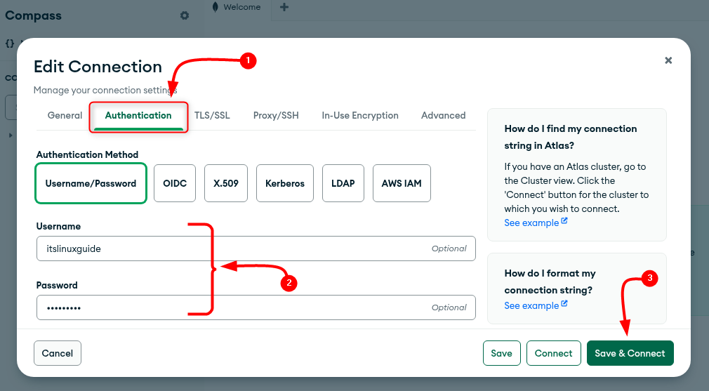The height and width of the screenshot is (391, 709).
Task: Open the TLS/SSL tab
Action: 212,115
